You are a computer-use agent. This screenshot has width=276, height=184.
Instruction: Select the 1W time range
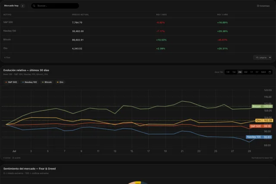[228, 72]
